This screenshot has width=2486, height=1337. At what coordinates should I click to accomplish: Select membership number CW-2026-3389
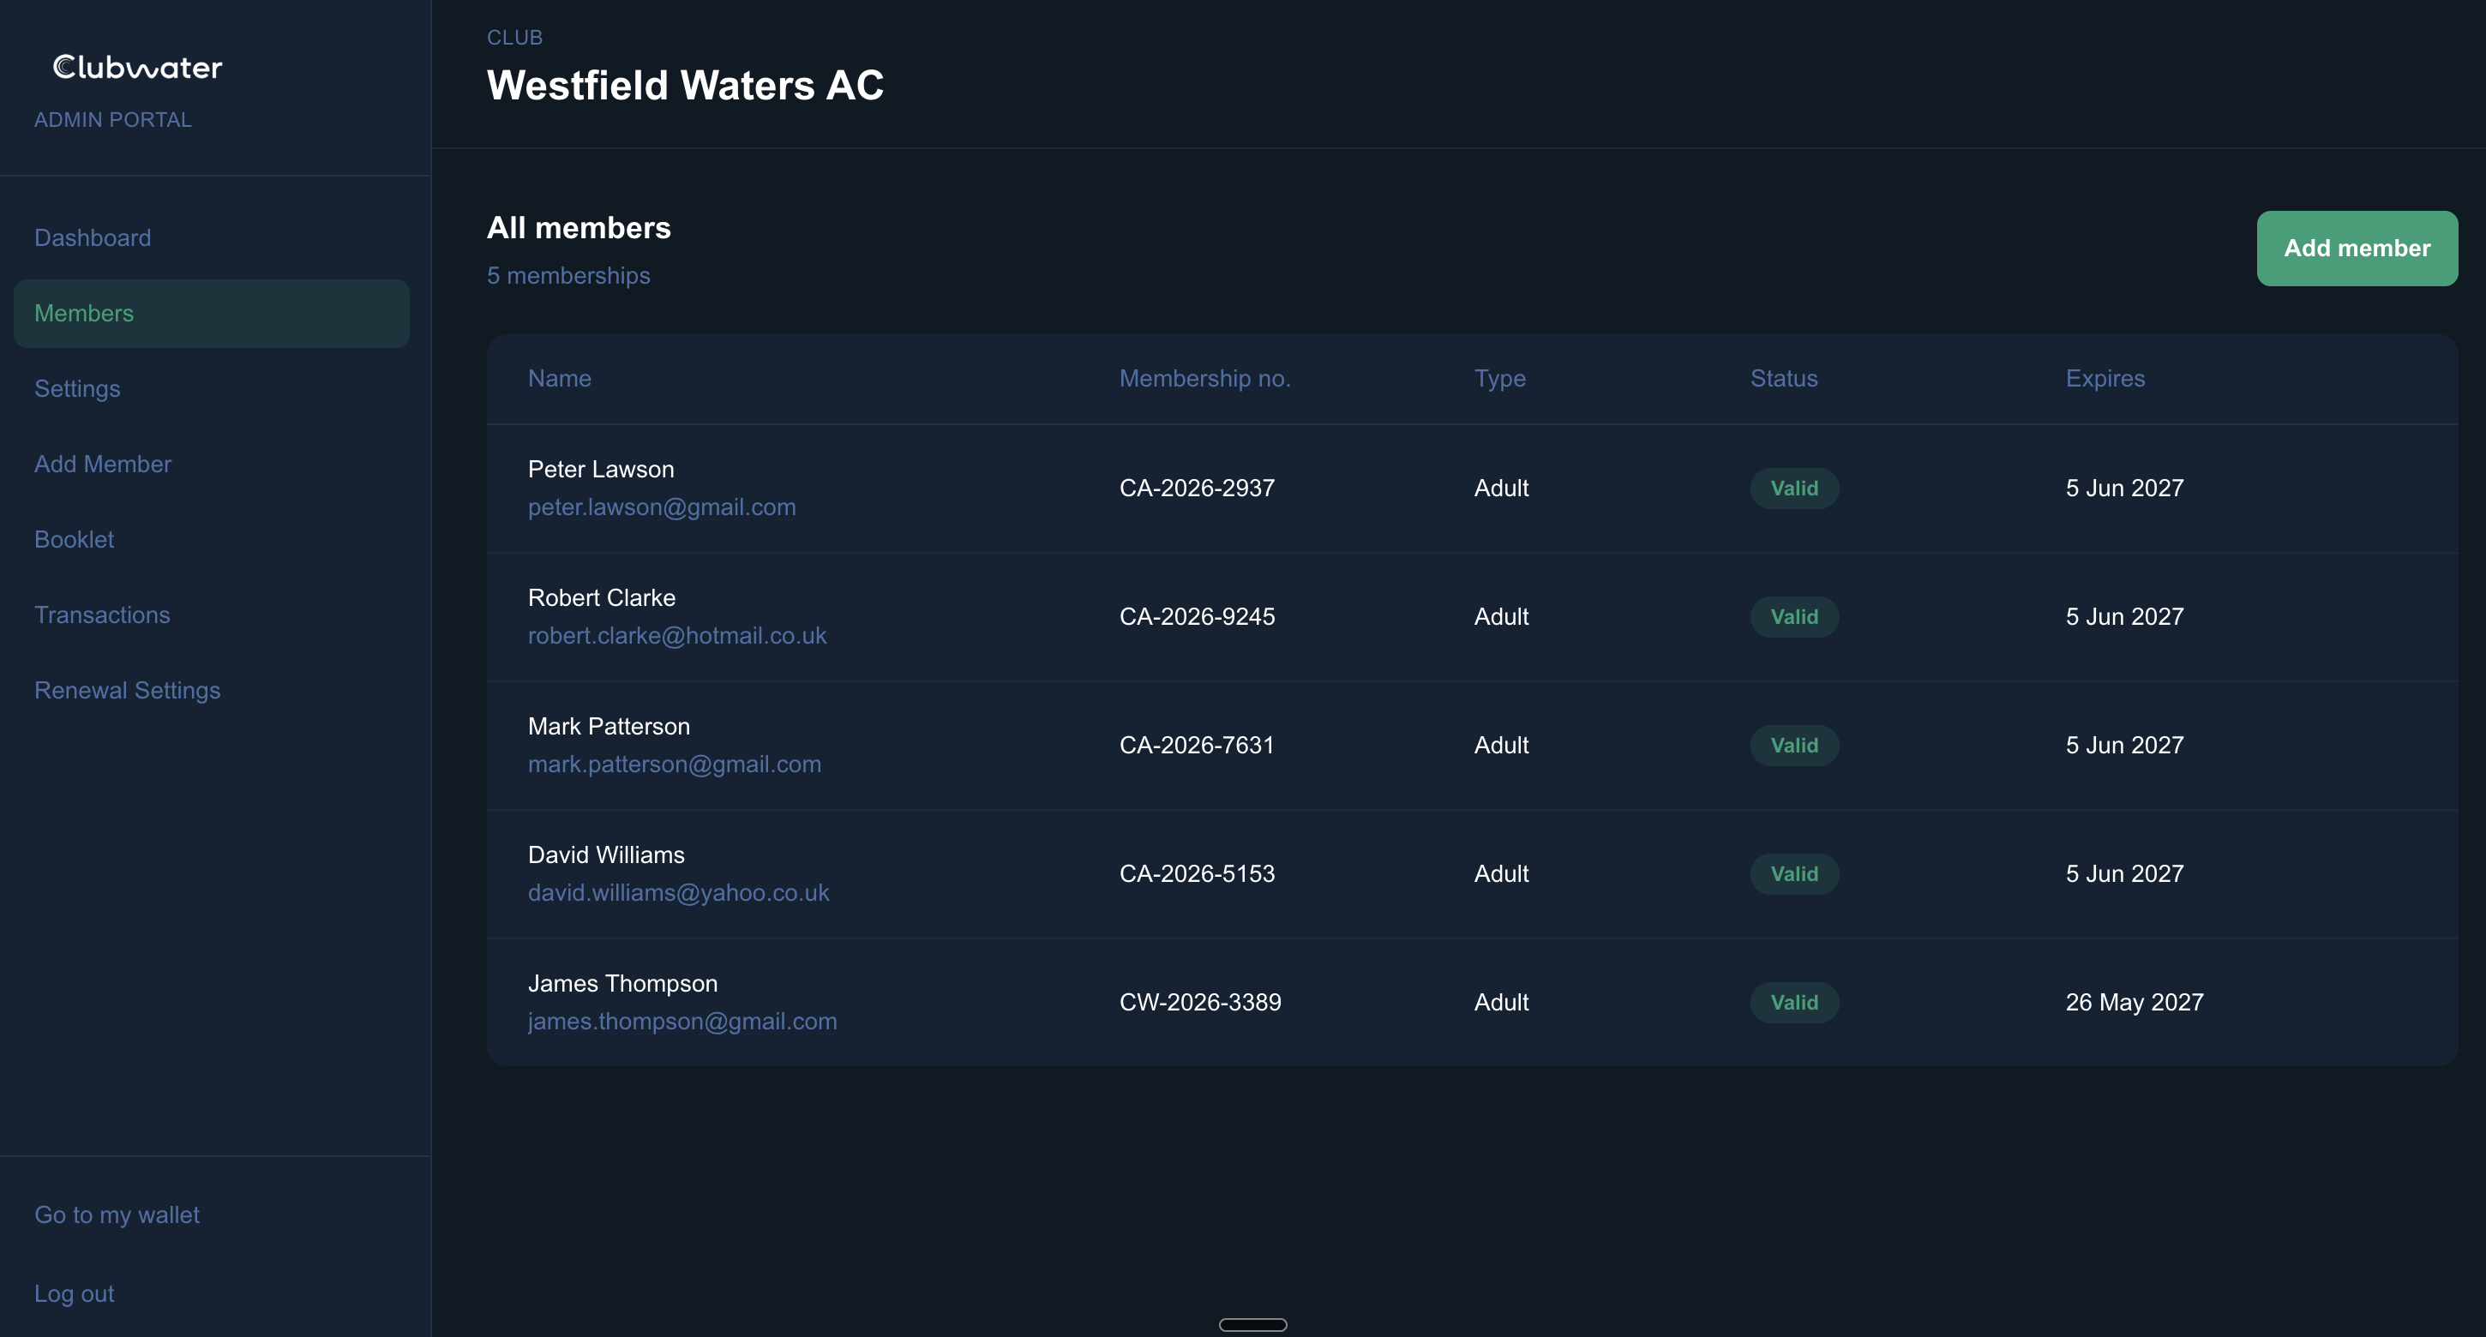[1199, 1002]
